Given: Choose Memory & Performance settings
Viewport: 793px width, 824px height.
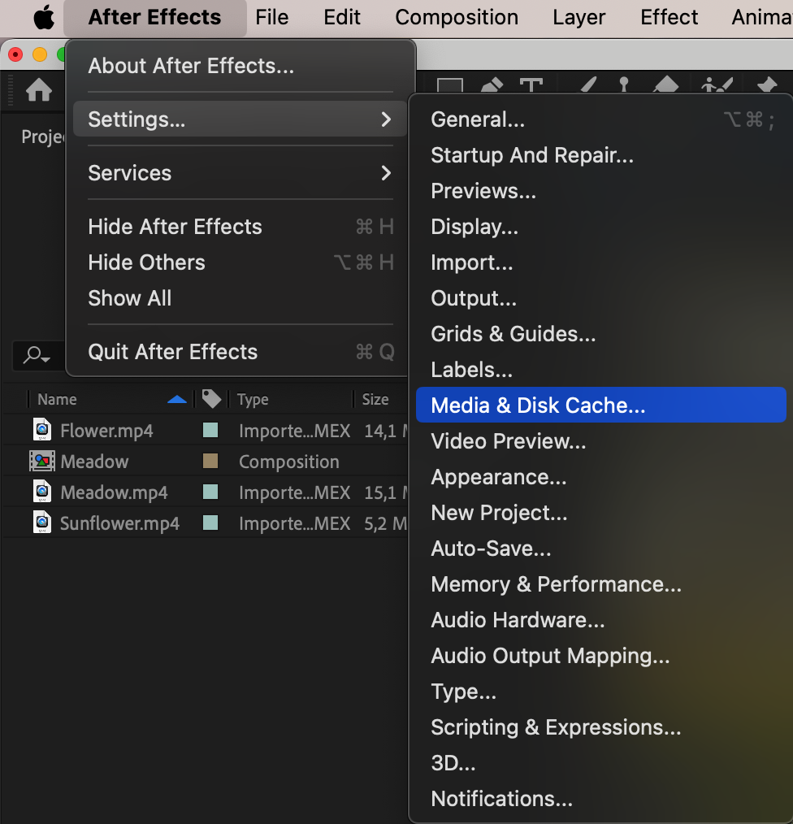Looking at the screenshot, I should [556, 584].
